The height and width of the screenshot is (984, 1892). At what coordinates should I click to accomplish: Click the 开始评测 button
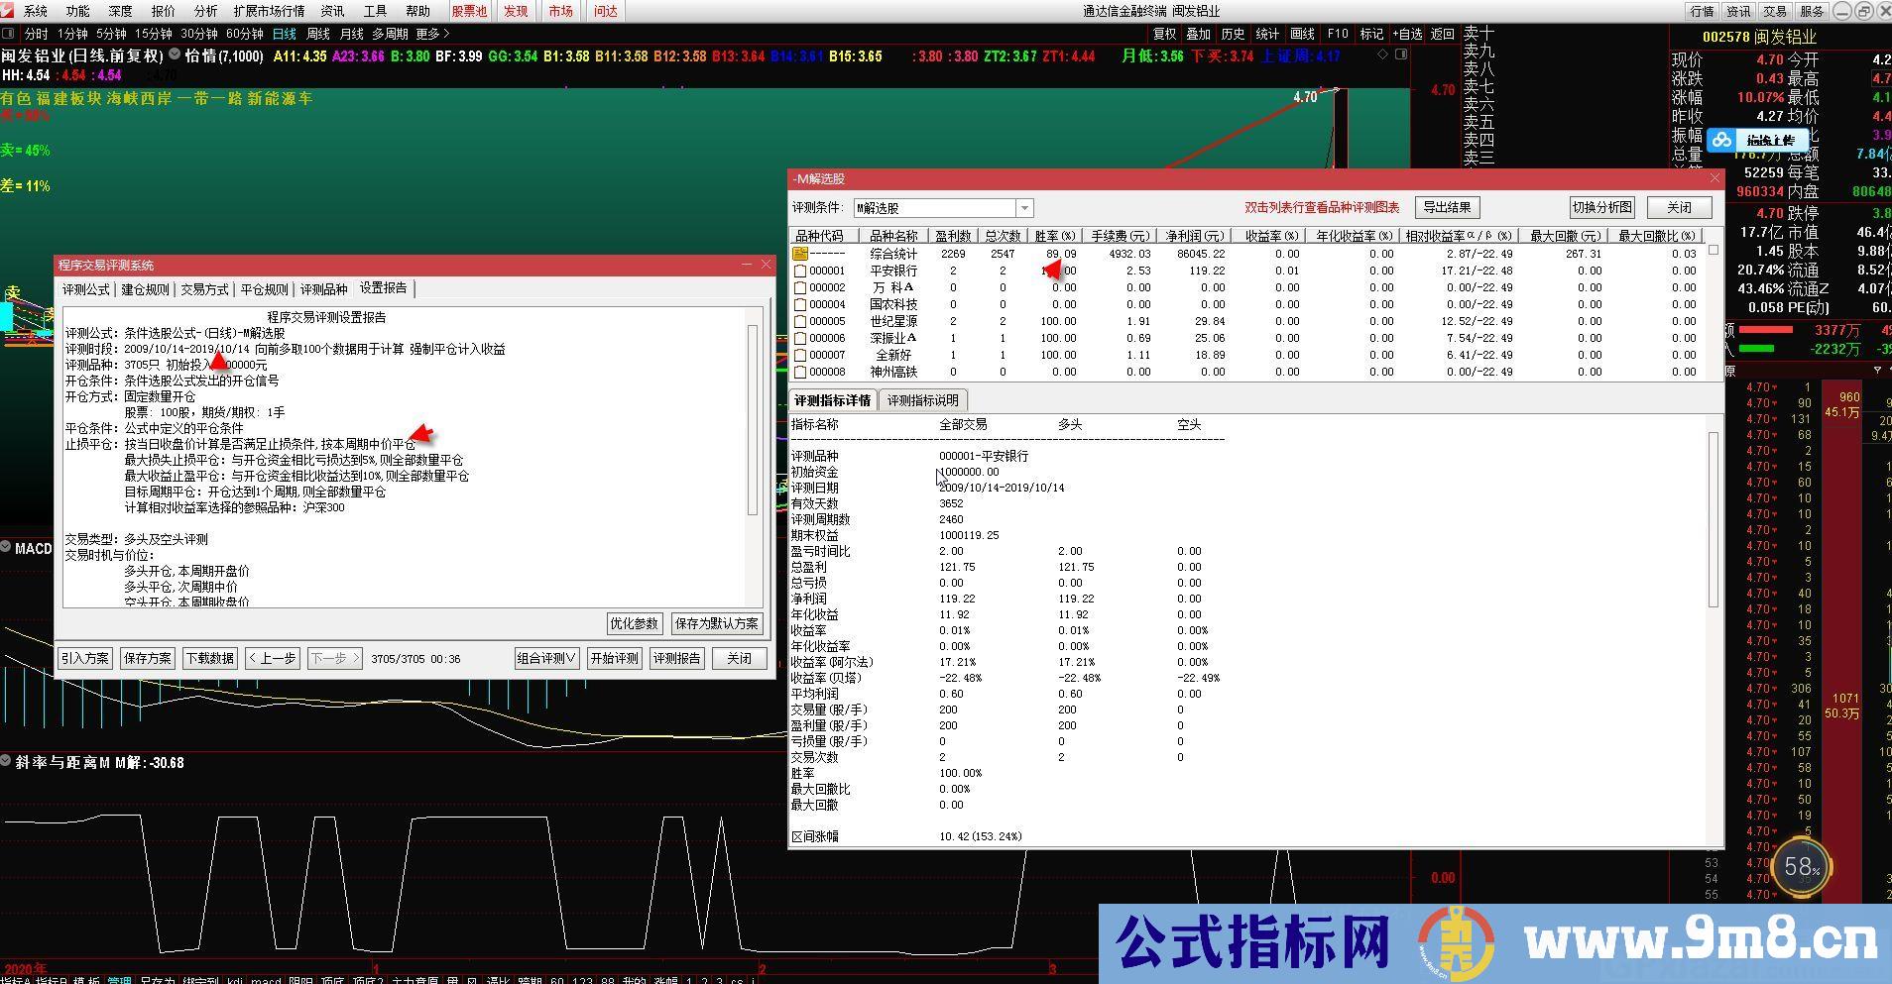pyautogui.click(x=614, y=658)
